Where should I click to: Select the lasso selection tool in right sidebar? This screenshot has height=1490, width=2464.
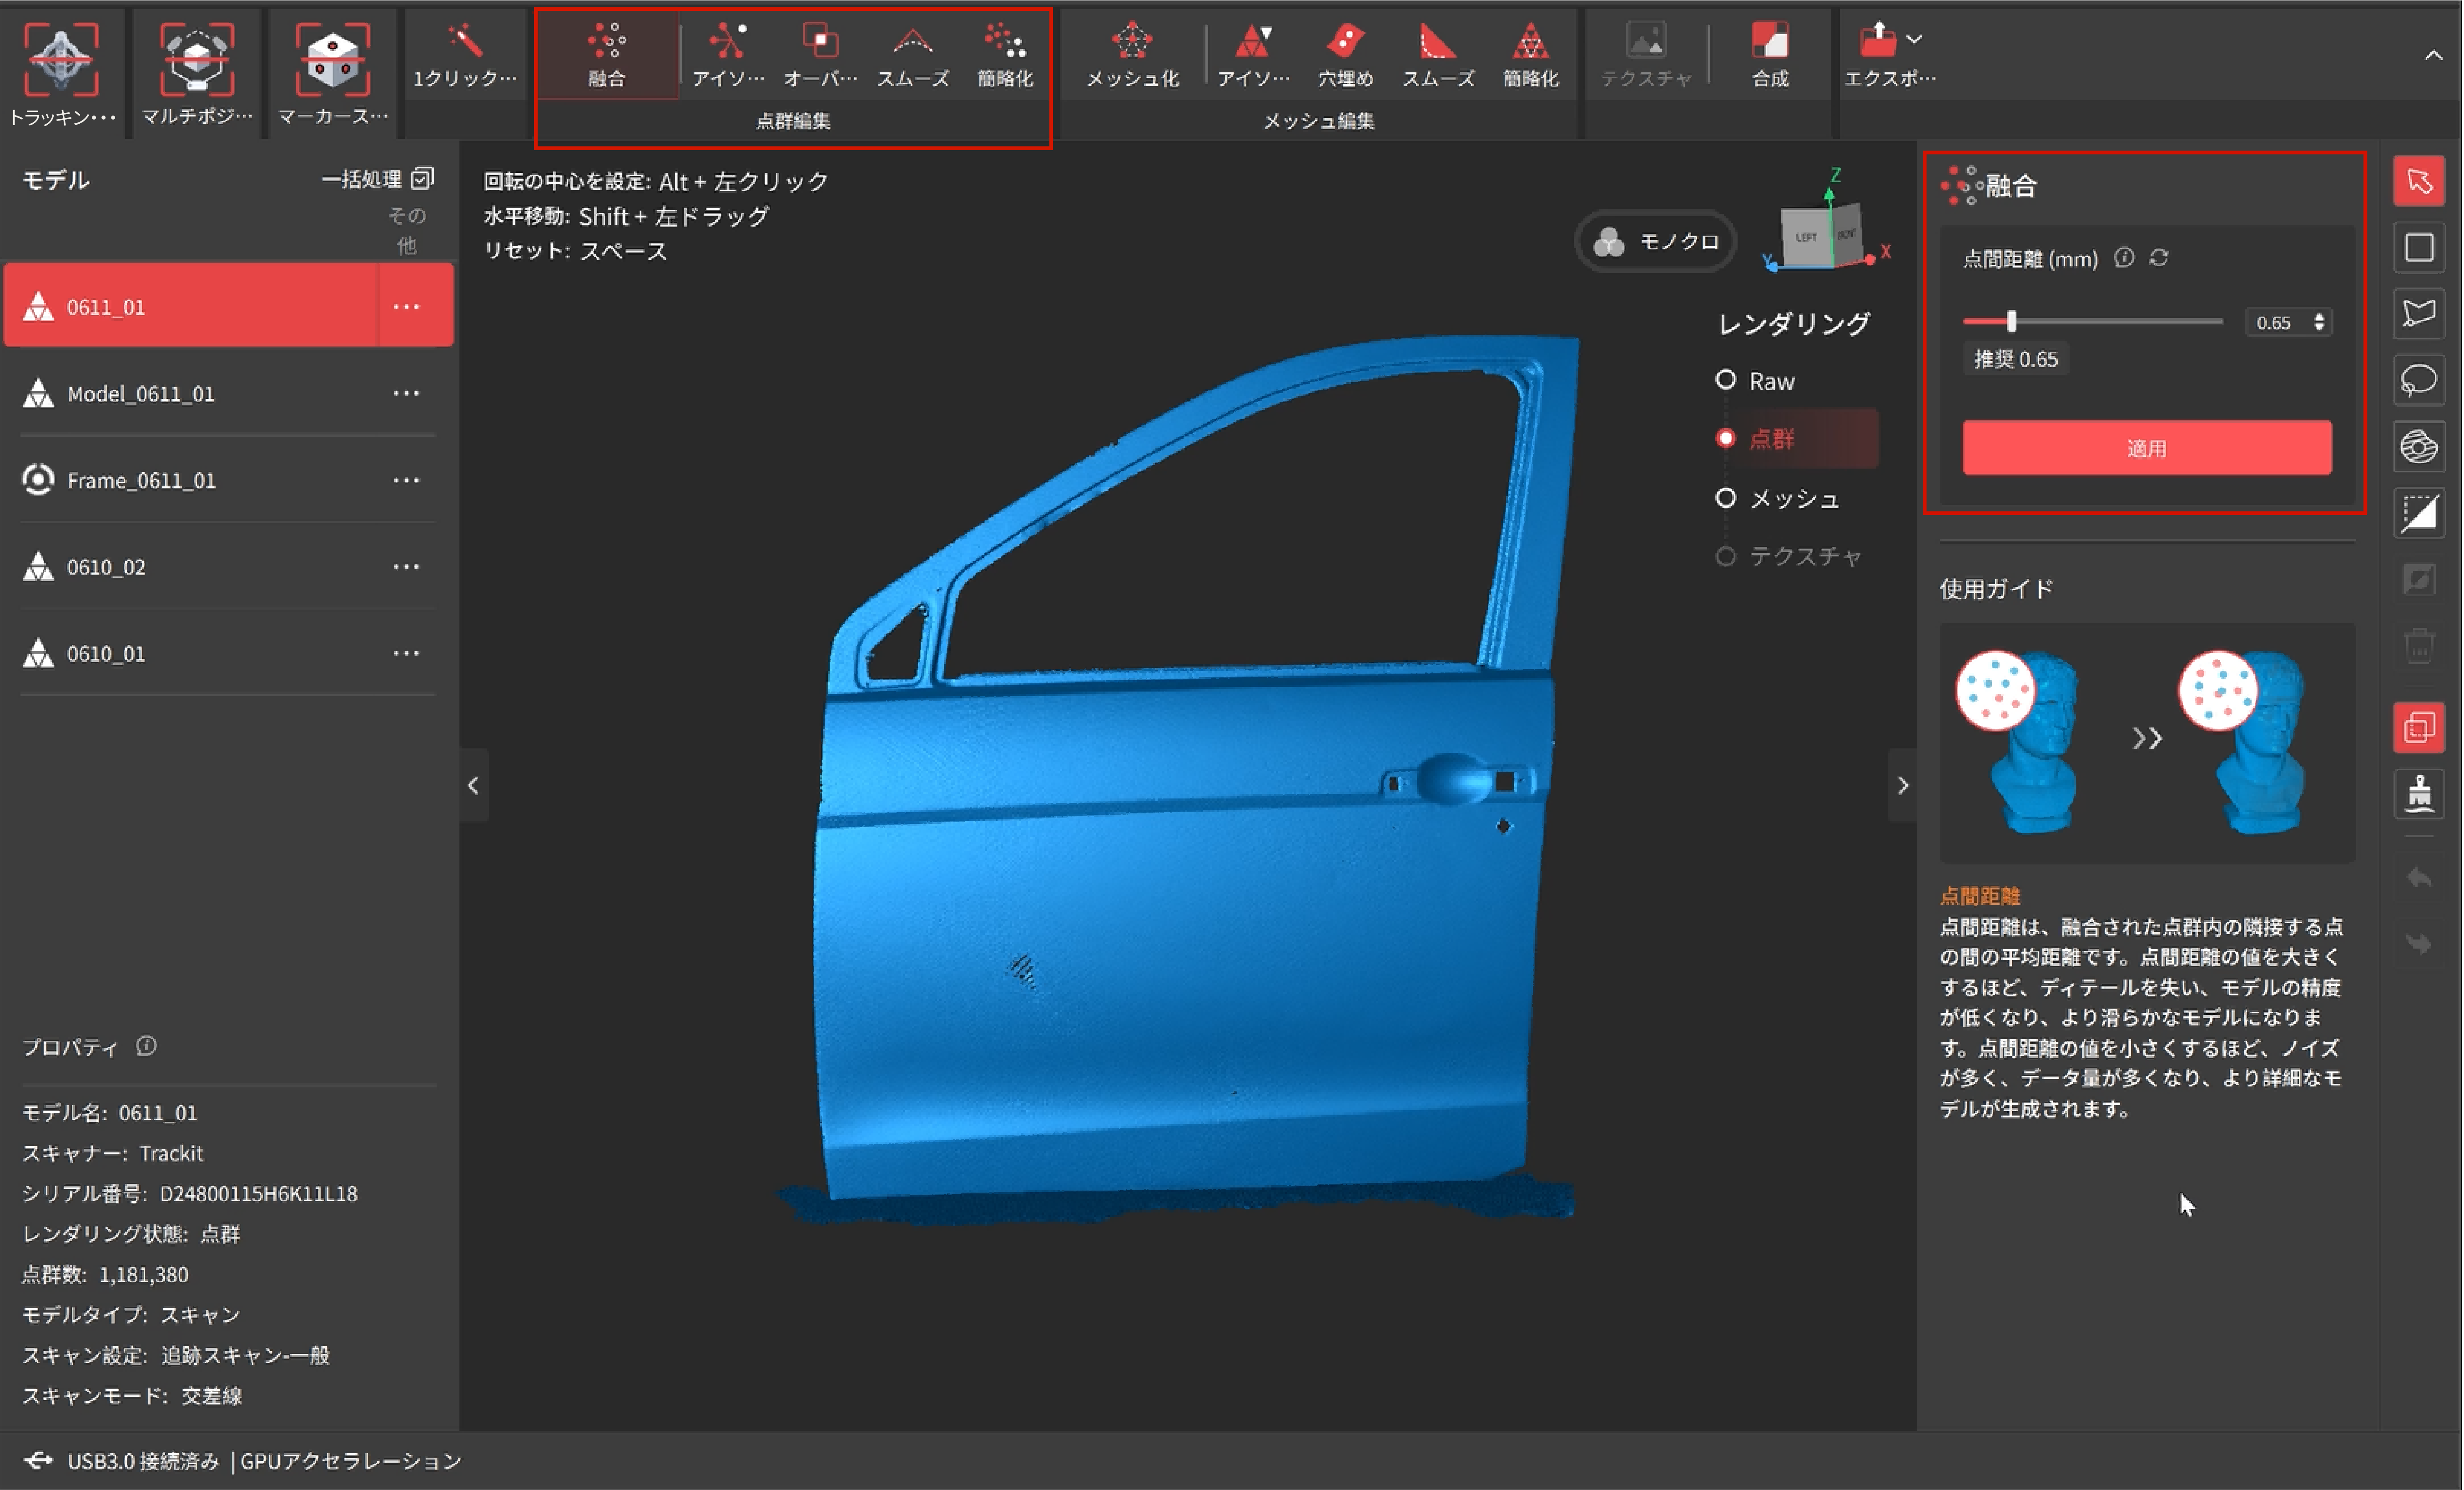(2418, 380)
